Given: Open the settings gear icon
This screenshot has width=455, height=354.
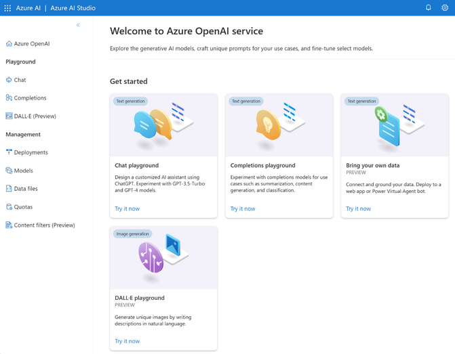Looking at the screenshot, I should [x=445, y=7].
